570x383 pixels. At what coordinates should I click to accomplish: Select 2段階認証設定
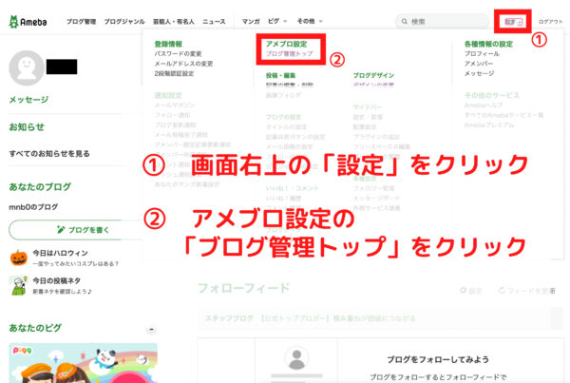pos(174,73)
